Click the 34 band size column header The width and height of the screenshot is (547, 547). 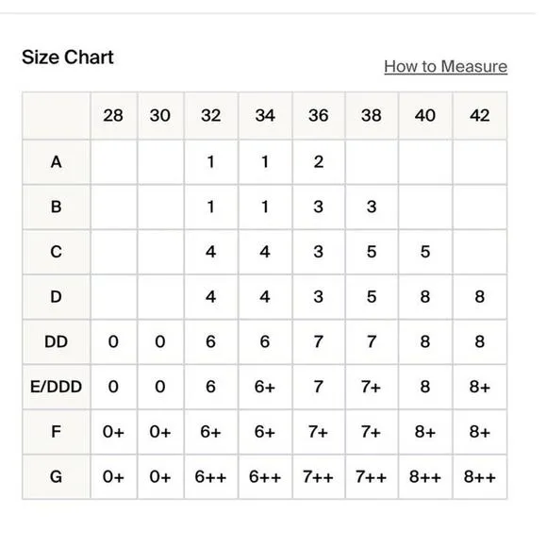(x=265, y=115)
